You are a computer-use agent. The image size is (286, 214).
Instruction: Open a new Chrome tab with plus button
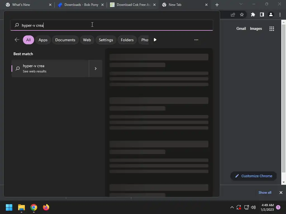tap(217, 5)
